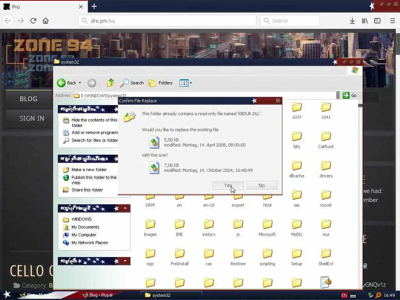Viewport: 400px width, 300px height.
Task: Select the dllcache folder
Action: point(297,170)
